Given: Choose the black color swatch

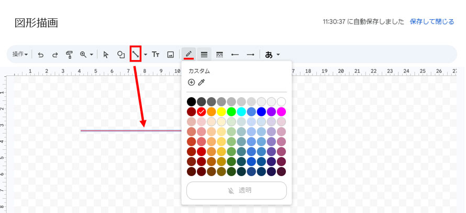Looking at the screenshot, I should coord(192,102).
